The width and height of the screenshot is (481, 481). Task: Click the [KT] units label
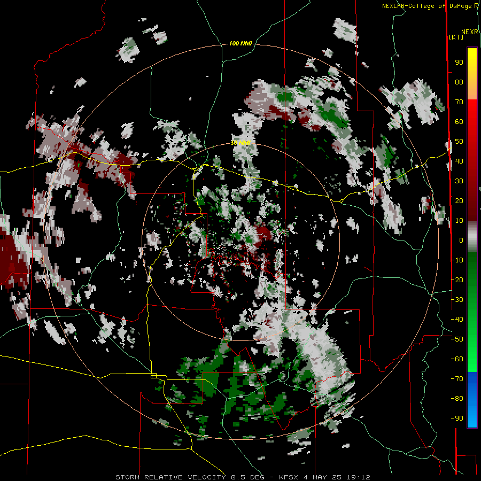tap(456, 37)
